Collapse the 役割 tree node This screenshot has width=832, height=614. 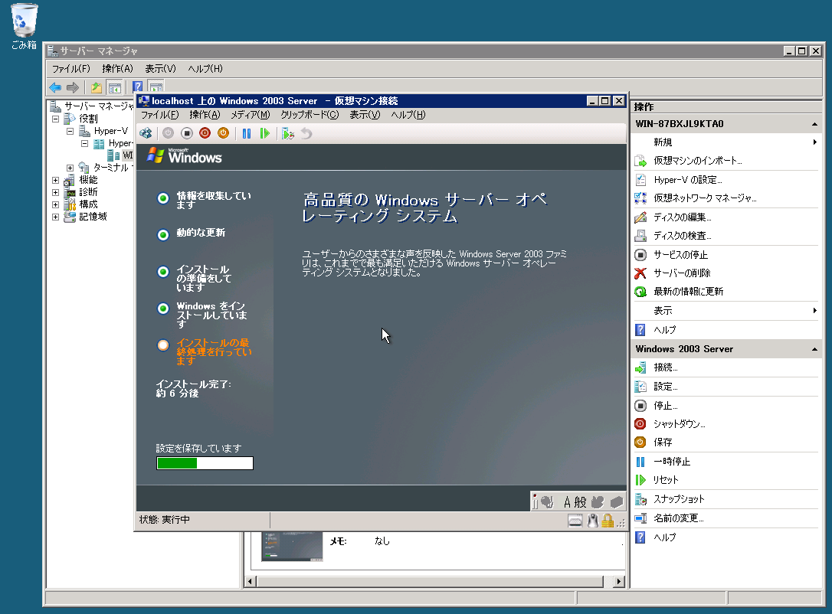[x=55, y=119]
